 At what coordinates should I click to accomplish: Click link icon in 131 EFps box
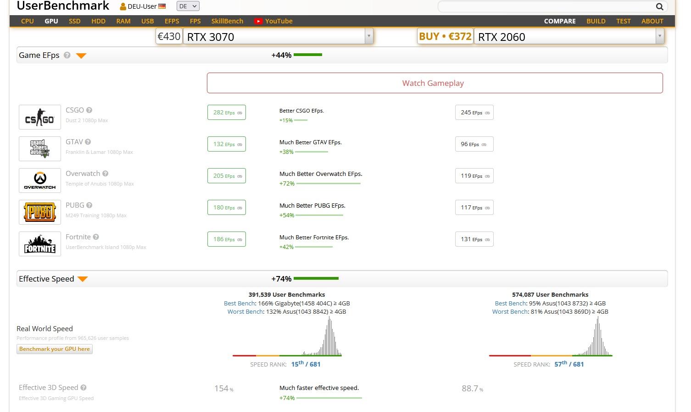click(487, 240)
